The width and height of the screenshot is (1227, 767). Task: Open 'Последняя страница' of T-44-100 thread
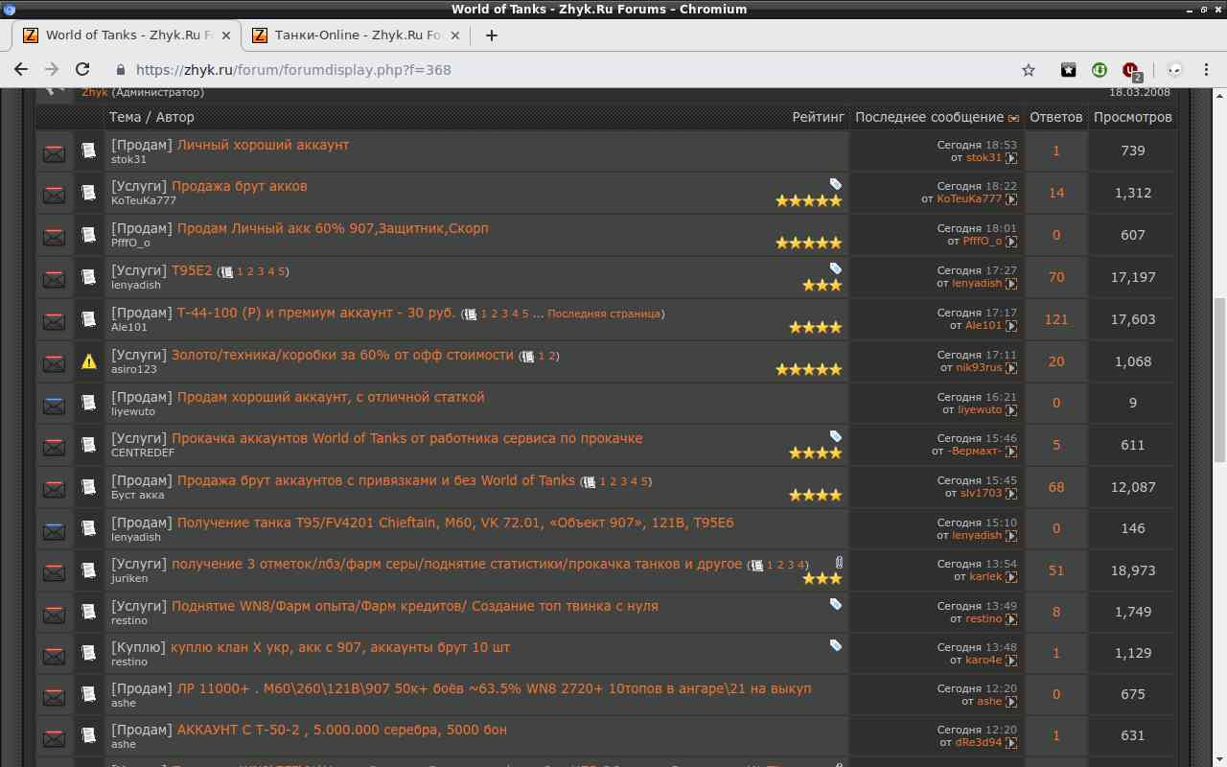pyautogui.click(x=603, y=314)
